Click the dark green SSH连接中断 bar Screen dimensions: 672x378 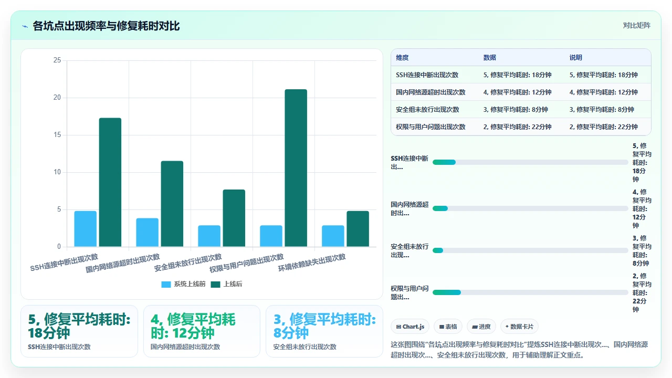[110, 182]
